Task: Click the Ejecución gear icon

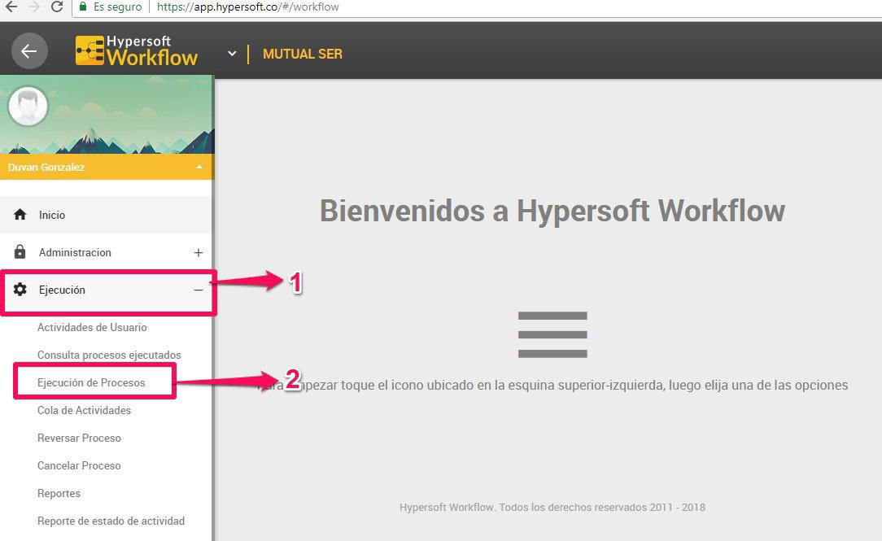Action: coord(20,289)
